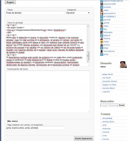This screenshot has width=129, height=141.
Task: Click the power avatar icon beside jonvx
Action: coord(102,54)
